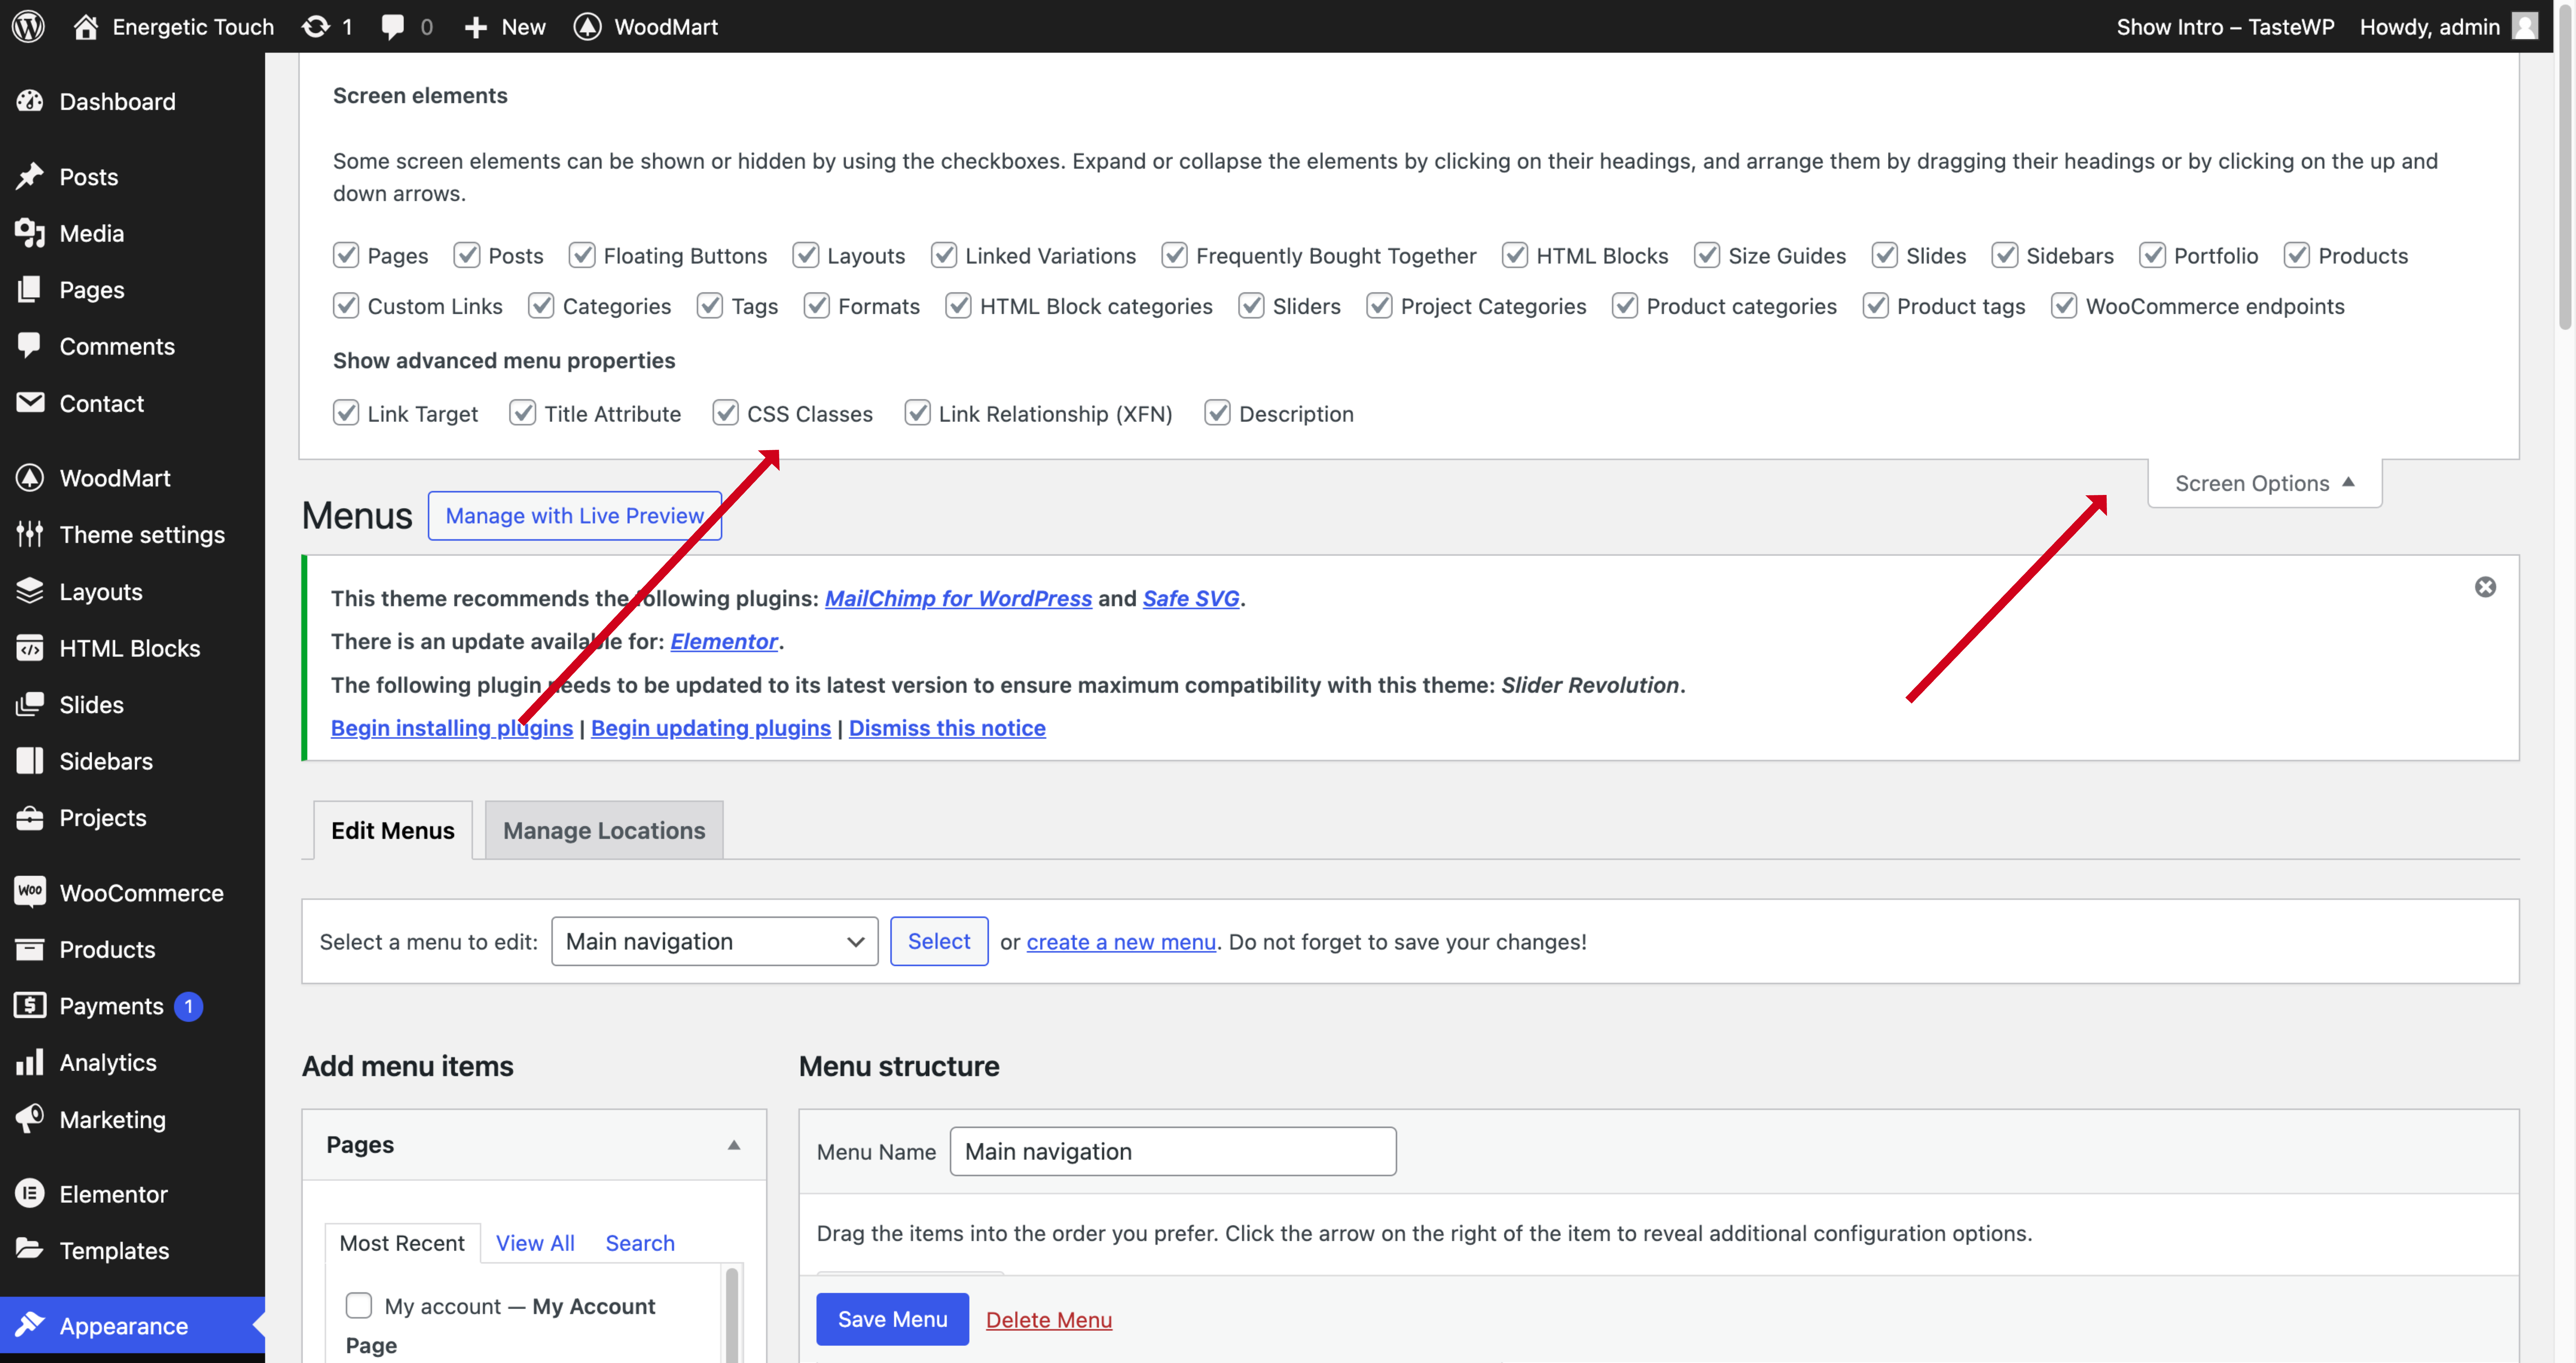Toggle the Linked Variations checkbox
This screenshot has height=1363, width=2576.
944,255
